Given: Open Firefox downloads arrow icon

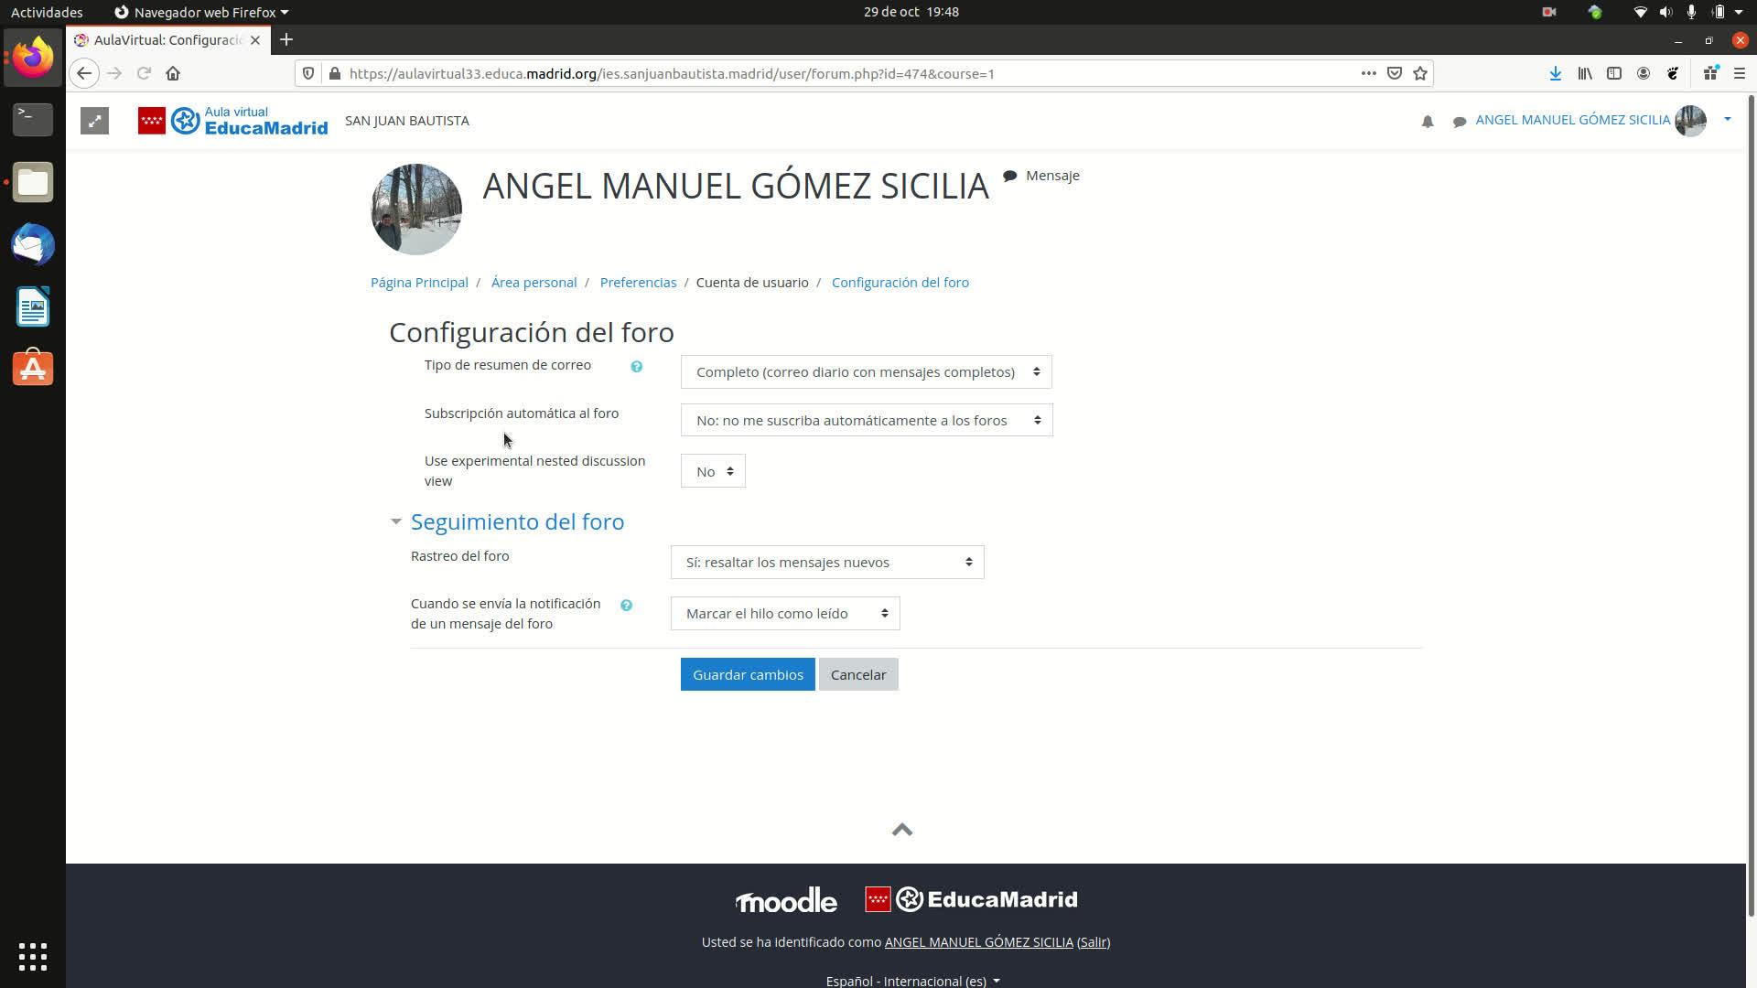Looking at the screenshot, I should (x=1555, y=73).
